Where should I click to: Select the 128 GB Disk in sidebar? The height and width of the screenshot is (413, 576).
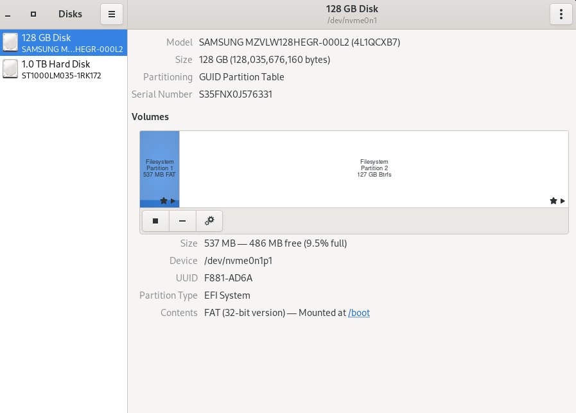[x=64, y=42]
